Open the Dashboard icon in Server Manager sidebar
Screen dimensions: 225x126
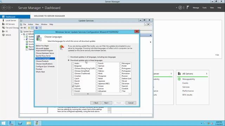tap(3, 17)
